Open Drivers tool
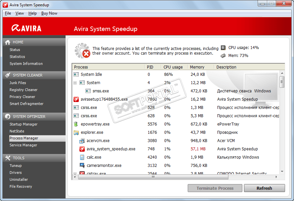This screenshot has height=201, width=294. 16,173
